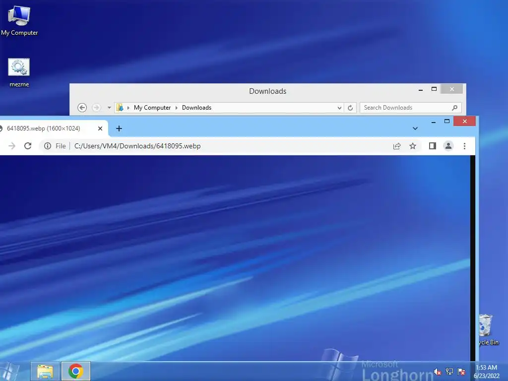The height and width of the screenshot is (381, 508).
Task: Bookmark this tab with the star
Action: point(412,146)
